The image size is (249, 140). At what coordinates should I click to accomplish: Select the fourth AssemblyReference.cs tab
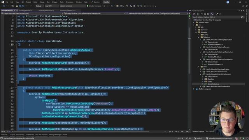click(x=68, y=10)
